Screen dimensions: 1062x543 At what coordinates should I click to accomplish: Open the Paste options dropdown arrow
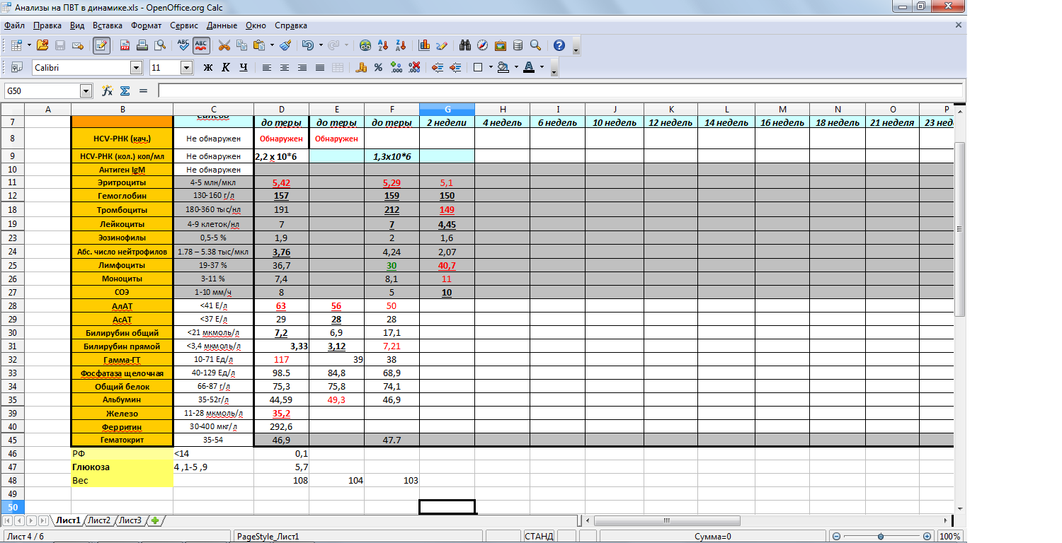point(272,45)
